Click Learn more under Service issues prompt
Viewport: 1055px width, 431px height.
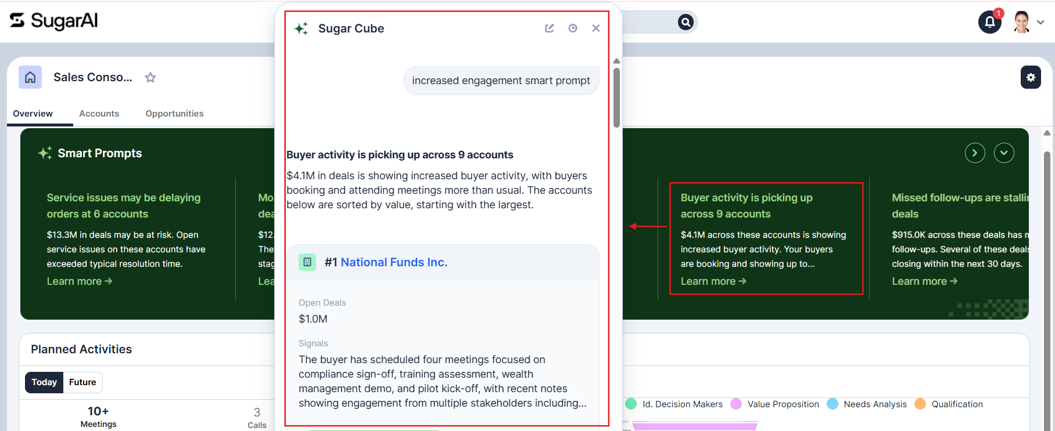point(80,281)
